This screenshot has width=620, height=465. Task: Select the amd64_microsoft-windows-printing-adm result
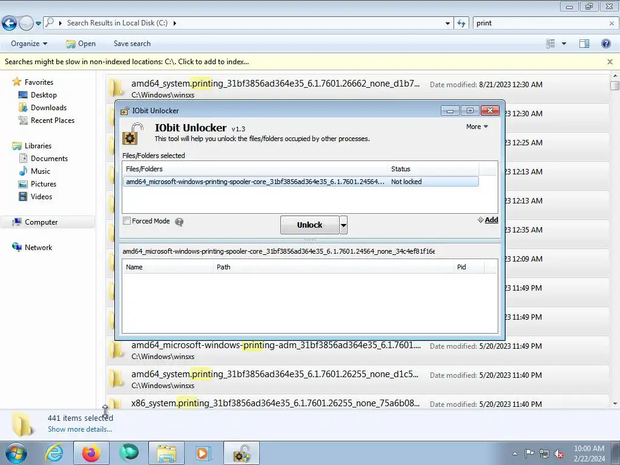pos(357,350)
